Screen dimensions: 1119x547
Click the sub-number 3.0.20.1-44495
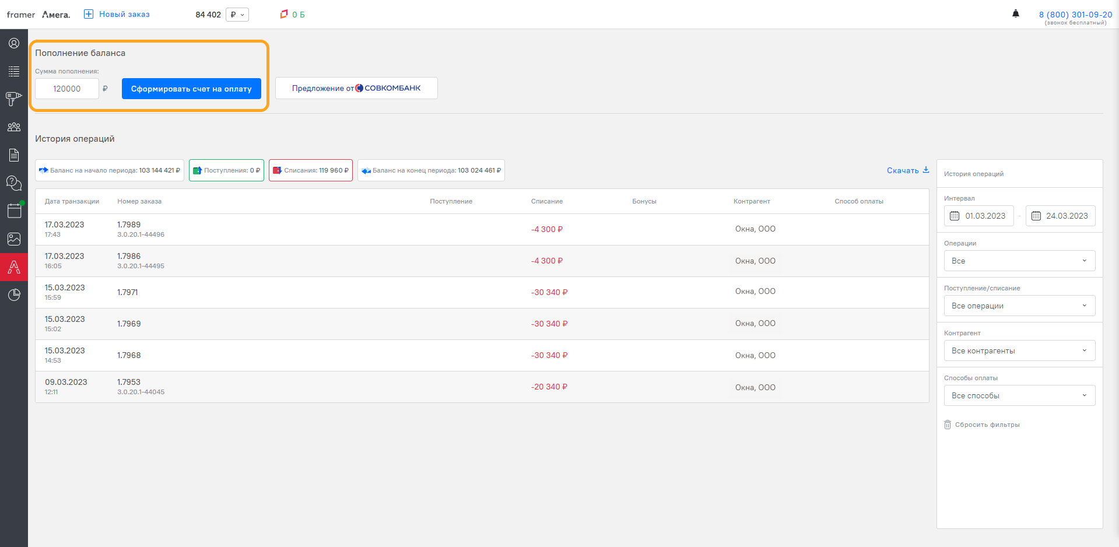click(141, 266)
